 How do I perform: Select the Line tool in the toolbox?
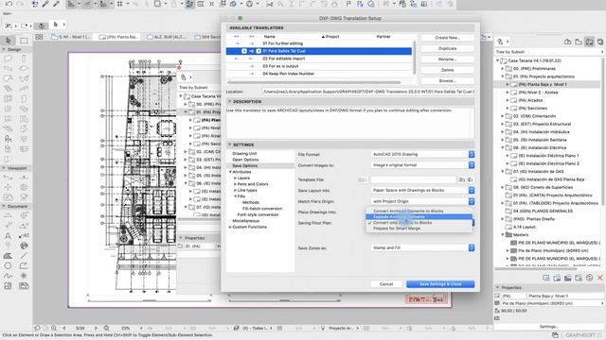pos(24,256)
